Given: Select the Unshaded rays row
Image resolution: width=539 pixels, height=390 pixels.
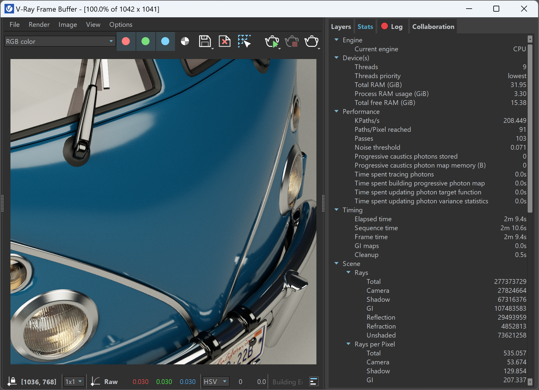Looking at the screenshot, I should click(430, 335).
